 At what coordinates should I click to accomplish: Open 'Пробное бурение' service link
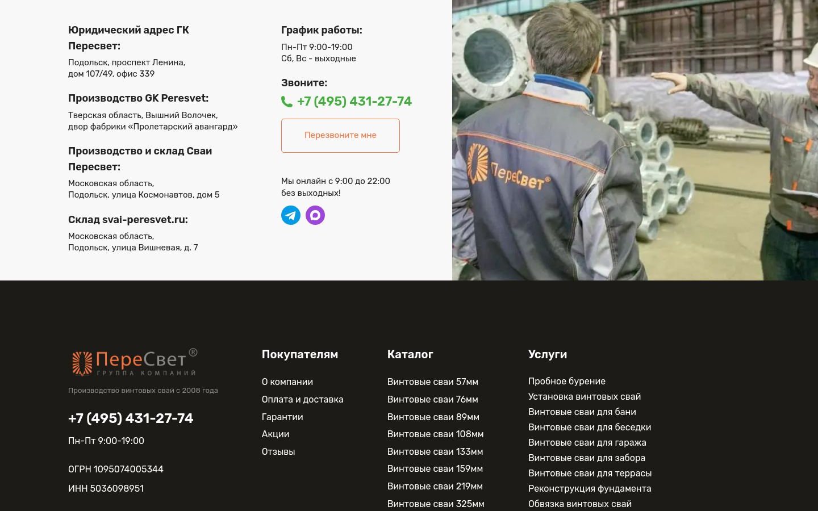tap(567, 382)
